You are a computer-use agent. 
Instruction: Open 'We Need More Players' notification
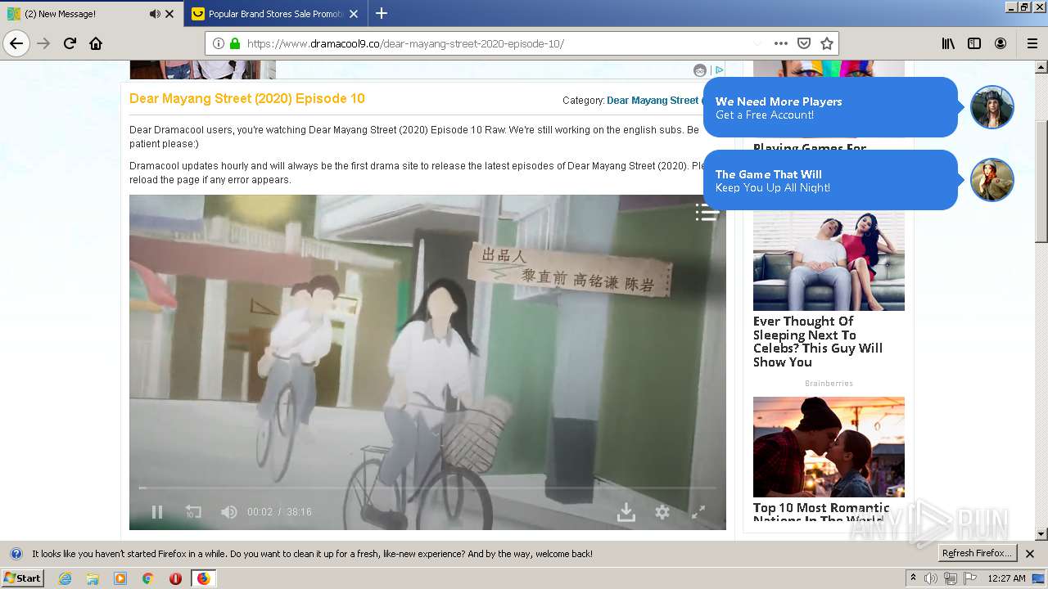click(830, 107)
